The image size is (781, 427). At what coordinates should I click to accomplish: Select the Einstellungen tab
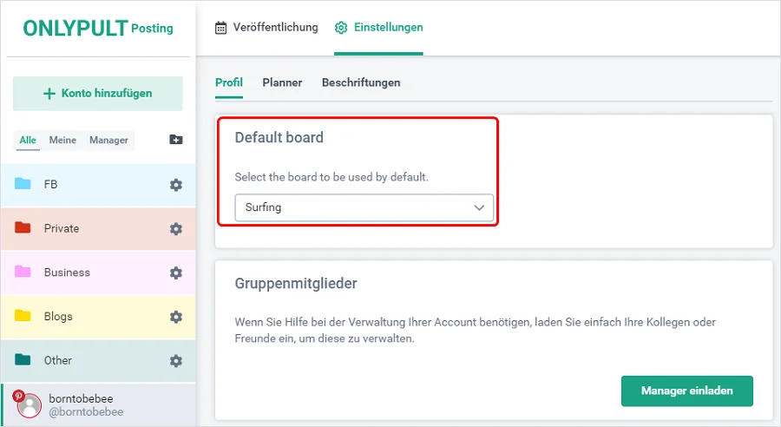coord(378,28)
